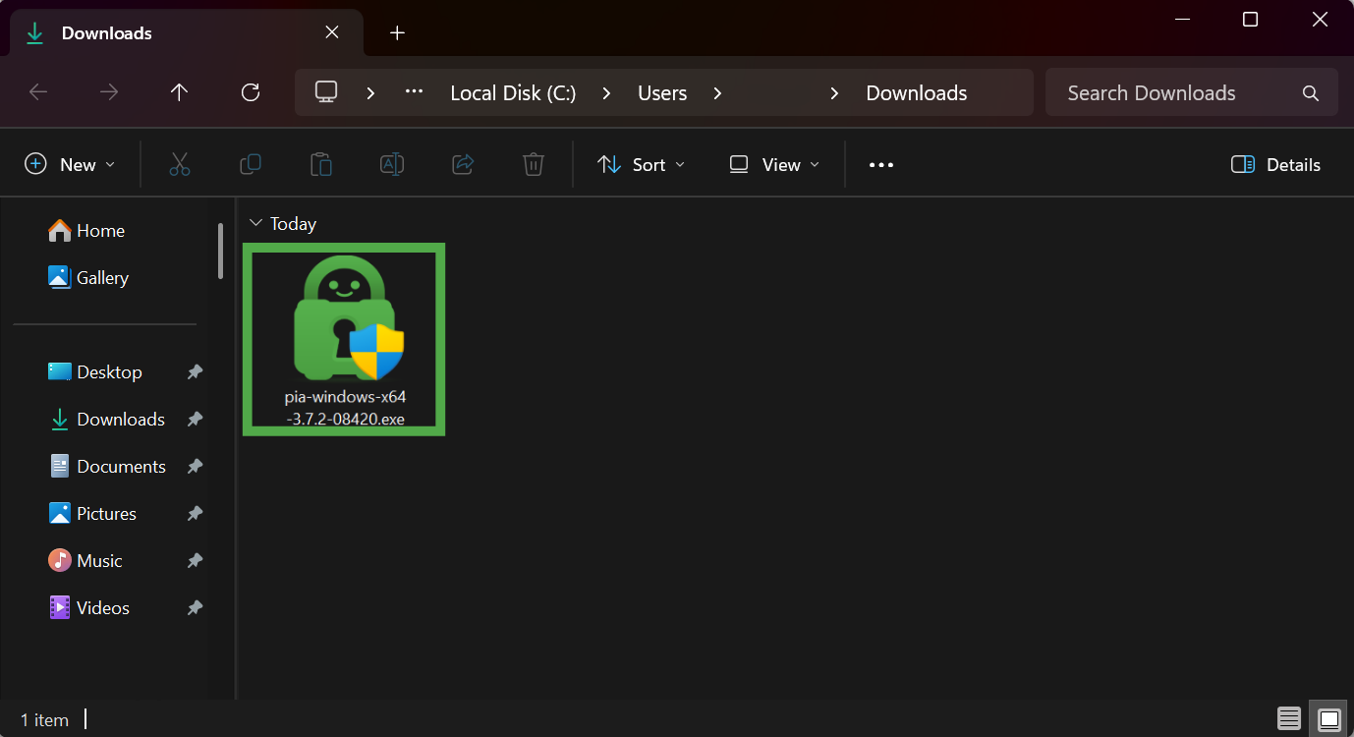
Task: Click the This PC monitor icon in address bar
Action: [326, 92]
